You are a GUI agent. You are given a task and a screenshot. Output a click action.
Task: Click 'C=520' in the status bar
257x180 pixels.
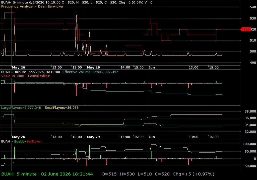click(162, 174)
